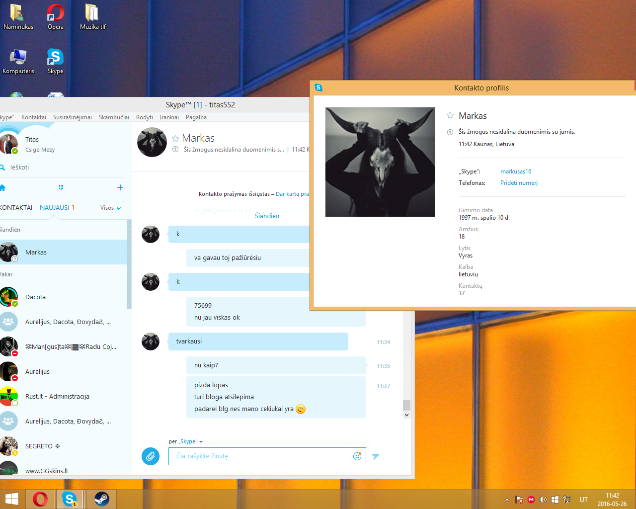Select Markas conversation in list

[x=63, y=252]
